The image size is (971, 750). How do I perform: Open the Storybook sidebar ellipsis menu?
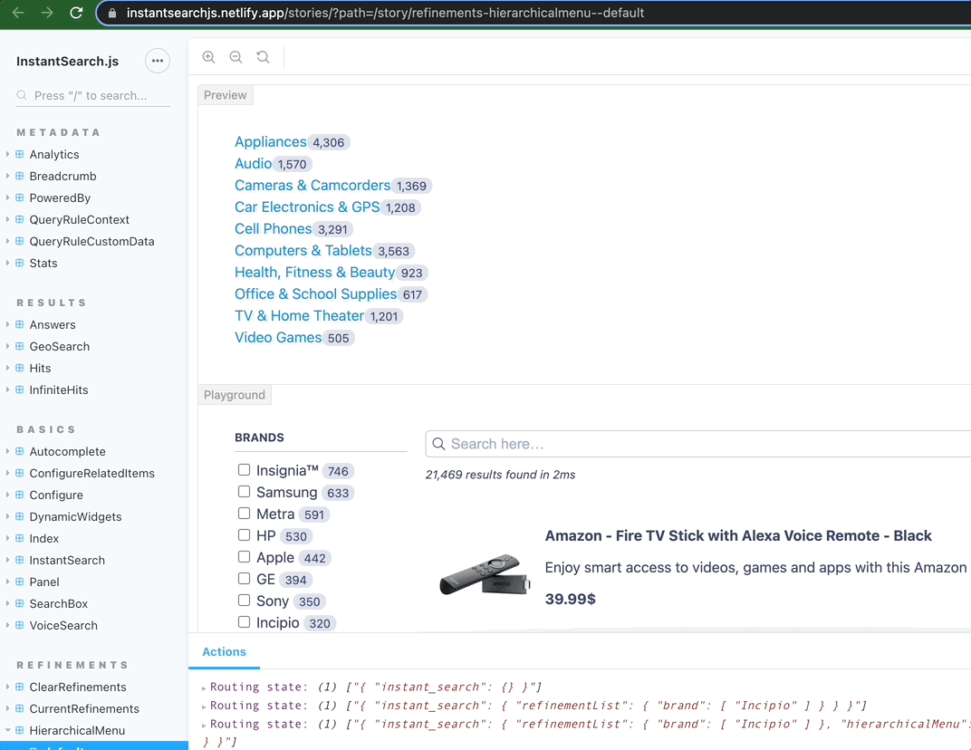coord(158,61)
